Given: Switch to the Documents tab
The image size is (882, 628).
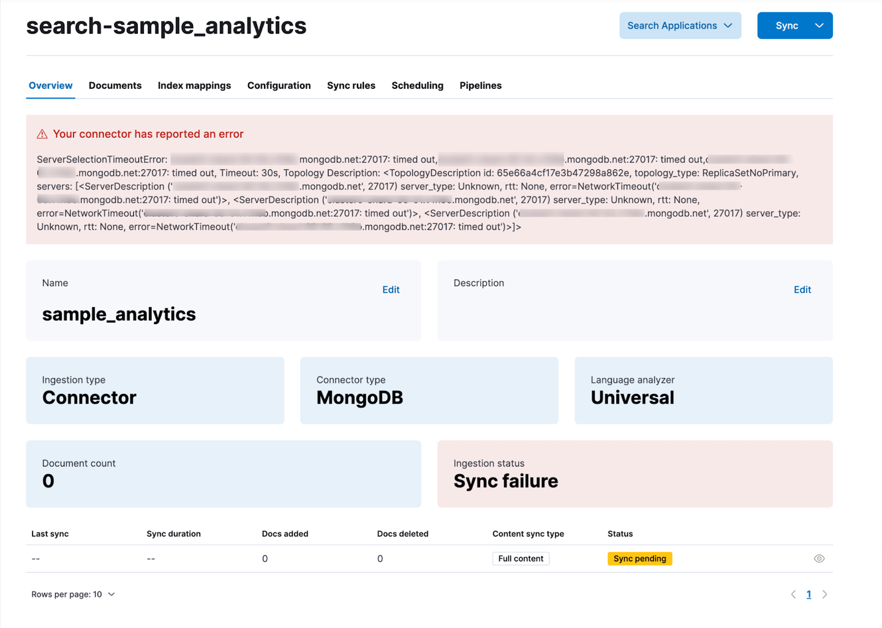Looking at the screenshot, I should click(115, 86).
